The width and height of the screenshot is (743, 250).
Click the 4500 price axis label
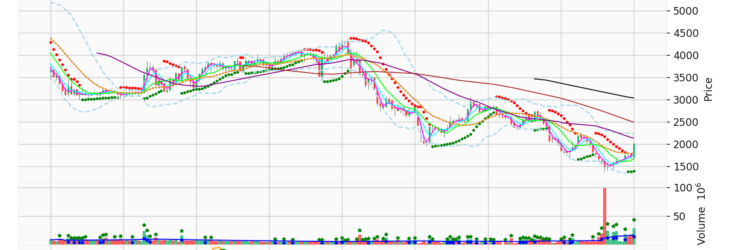(x=685, y=33)
